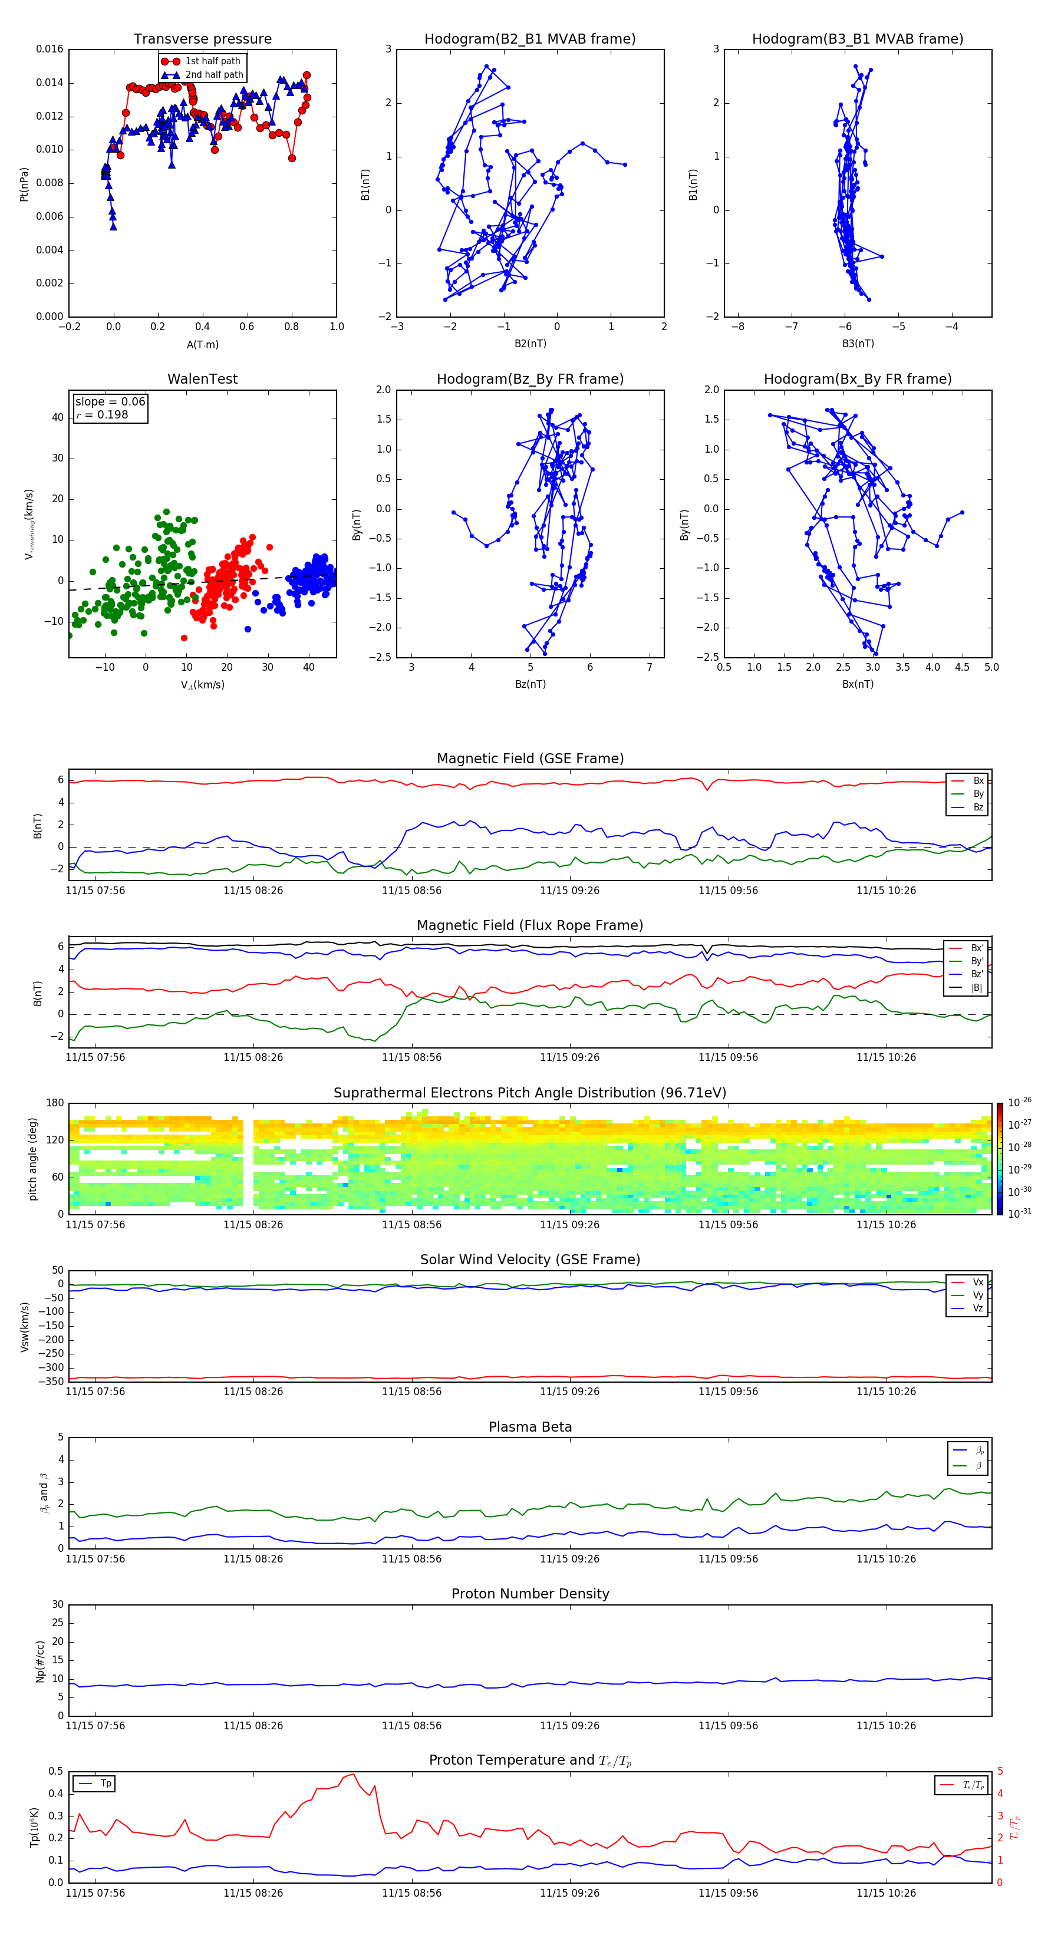Click the 'Hodogram(Bz_By FR frame)' title
The height and width of the screenshot is (1945, 1061).
(530, 379)
